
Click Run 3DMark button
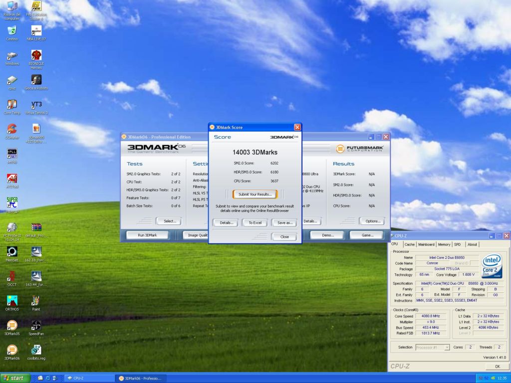[147, 235]
